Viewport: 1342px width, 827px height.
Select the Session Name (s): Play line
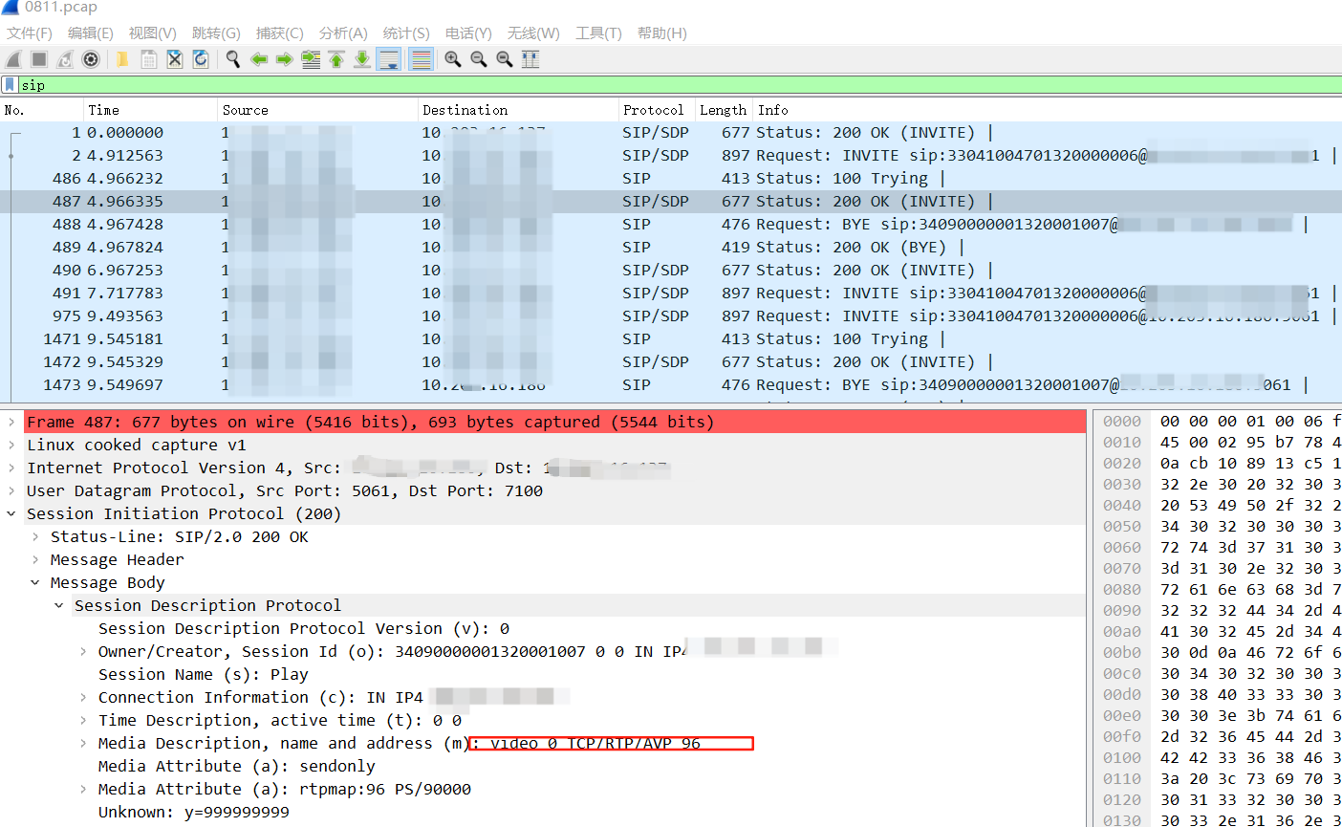pos(204,674)
